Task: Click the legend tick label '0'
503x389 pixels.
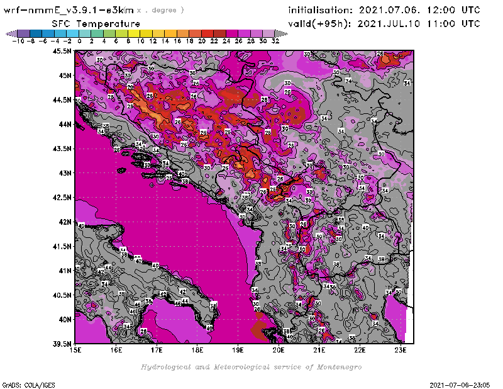Action: tap(79, 41)
